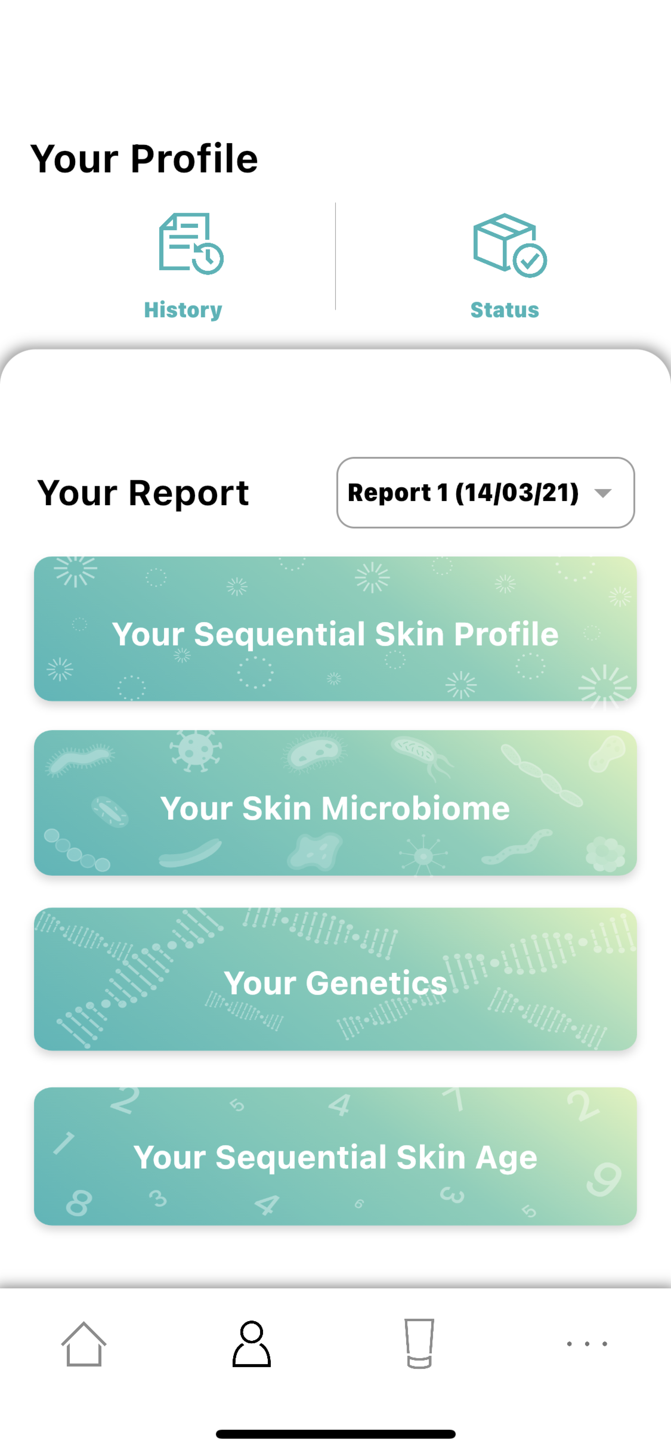Open the three-dot more menu

click(586, 1343)
